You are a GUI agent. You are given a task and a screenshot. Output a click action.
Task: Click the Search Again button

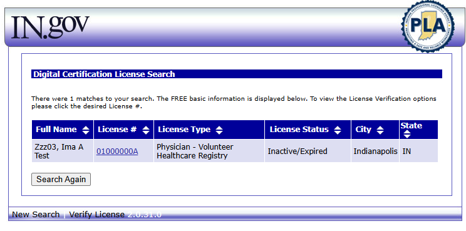click(61, 179)
